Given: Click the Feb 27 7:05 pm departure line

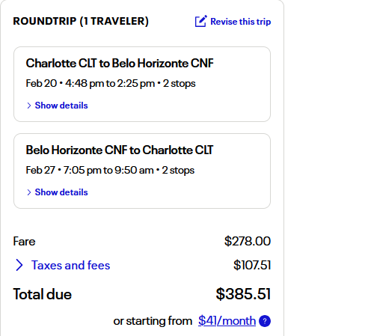Looking at the screenshot, I should point(110,170).
